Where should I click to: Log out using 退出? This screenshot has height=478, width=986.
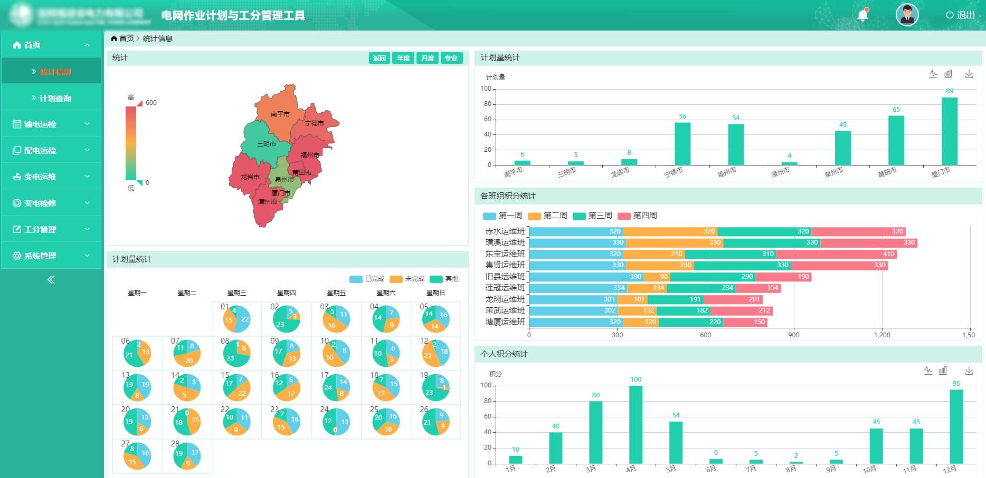point(960,15)
